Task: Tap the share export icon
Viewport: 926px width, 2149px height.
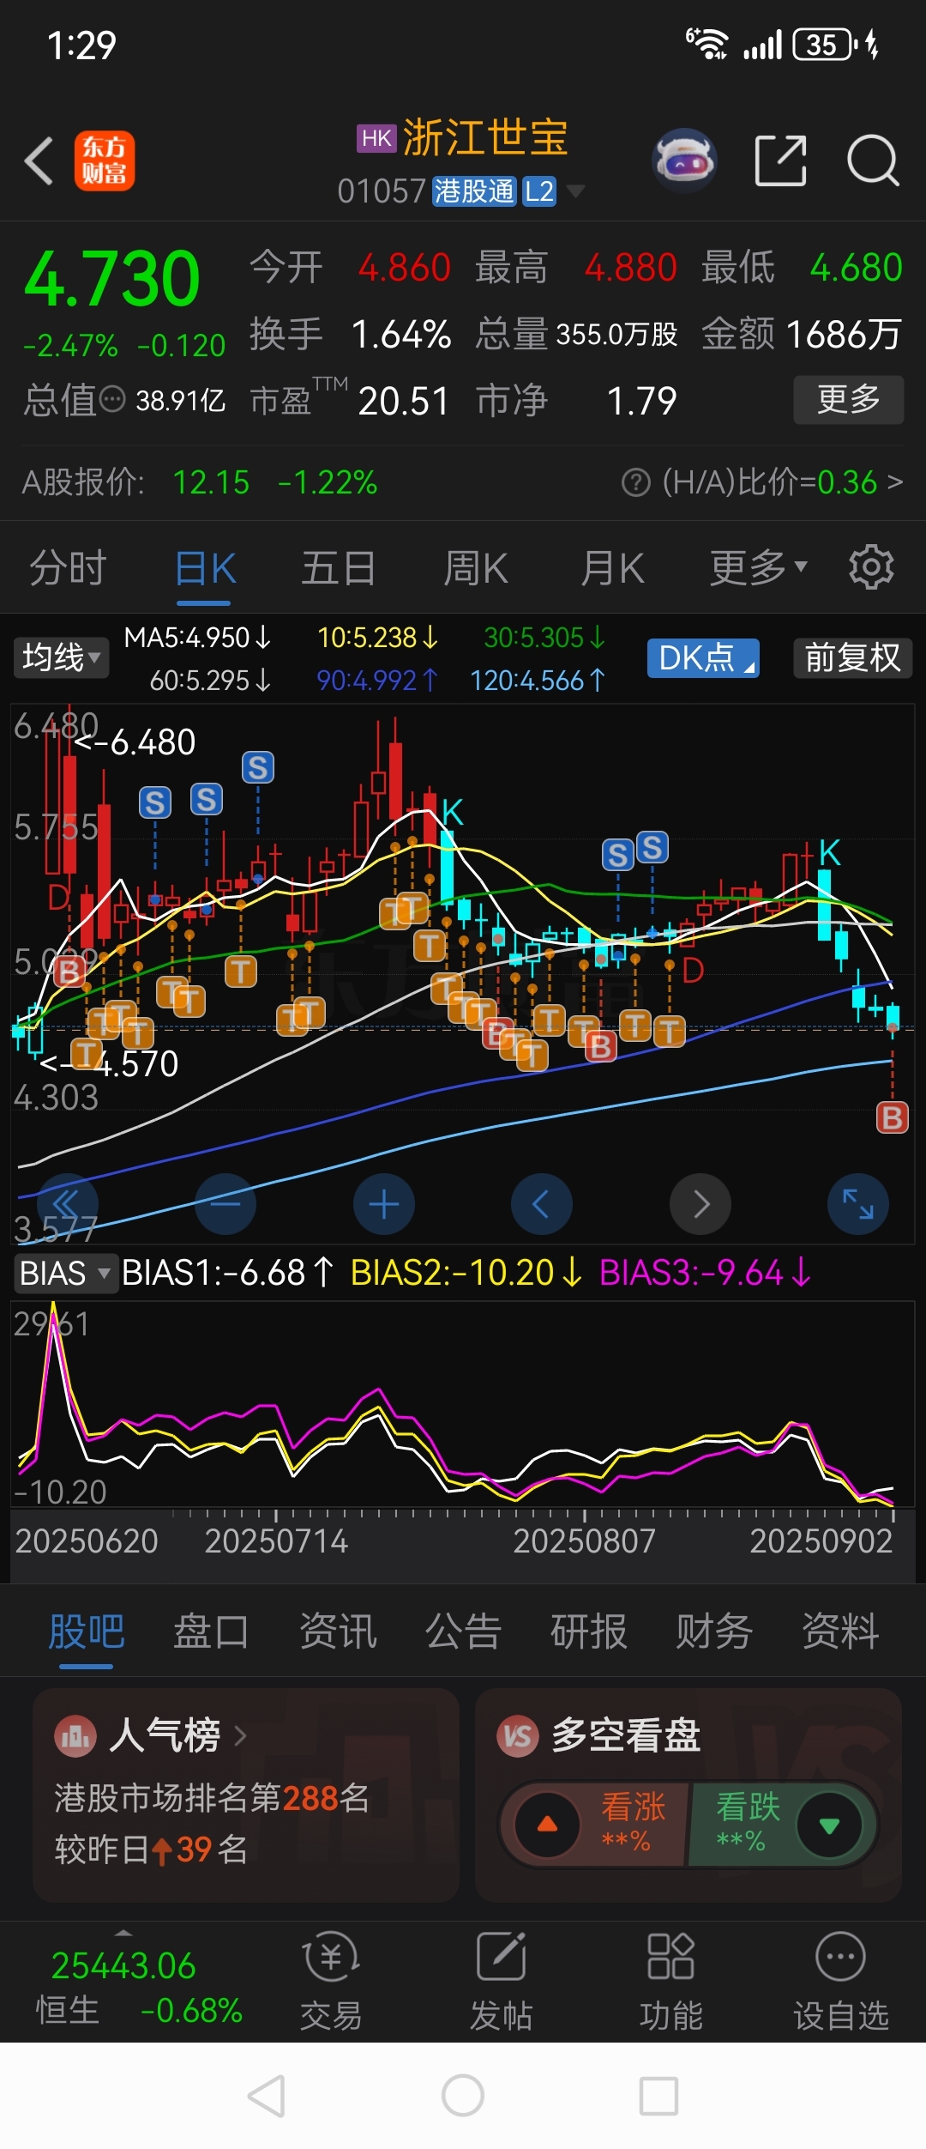Action: tap(780, 160)
